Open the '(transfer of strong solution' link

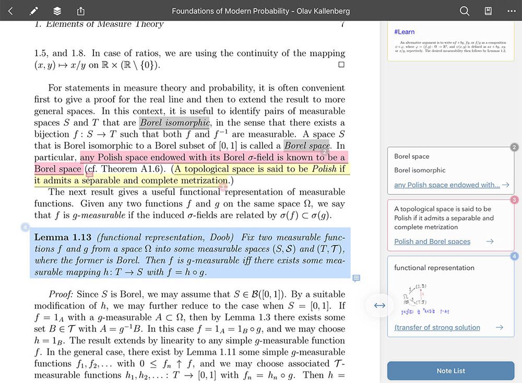tap(437, 327)
